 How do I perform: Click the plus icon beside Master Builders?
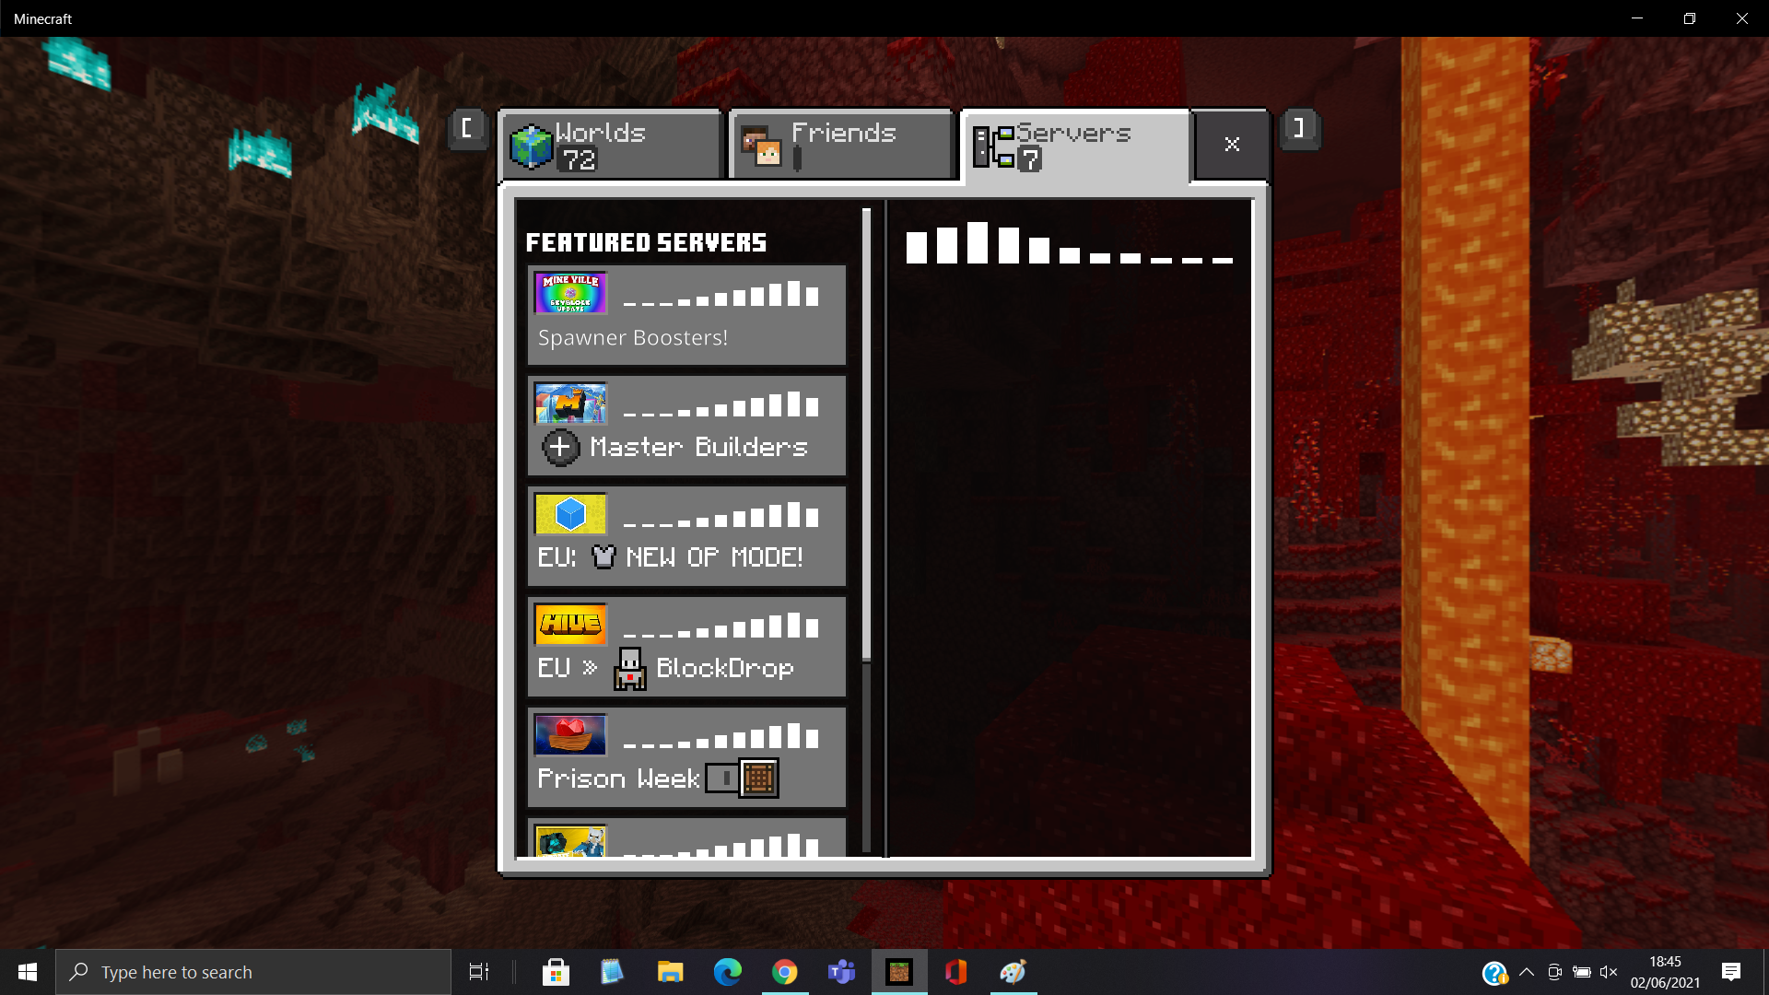(559, 448)
